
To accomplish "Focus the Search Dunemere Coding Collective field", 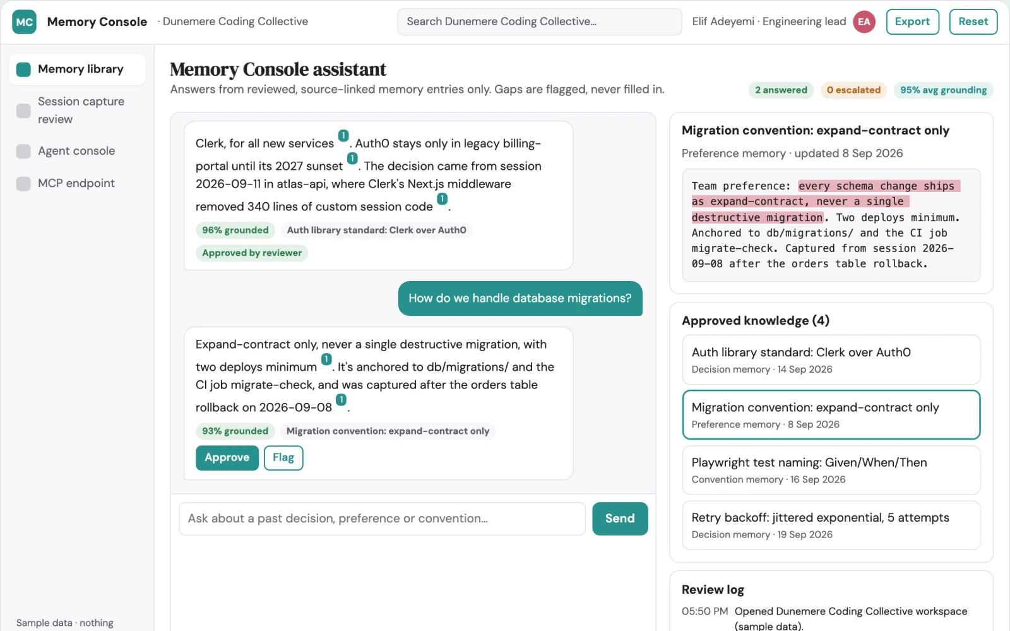I will pyautogui.click(x=540, y=22).
